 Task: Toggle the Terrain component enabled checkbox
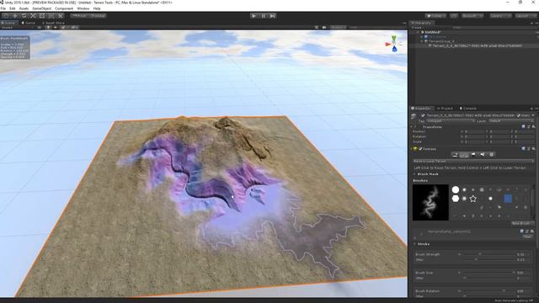tap(420, 149)
